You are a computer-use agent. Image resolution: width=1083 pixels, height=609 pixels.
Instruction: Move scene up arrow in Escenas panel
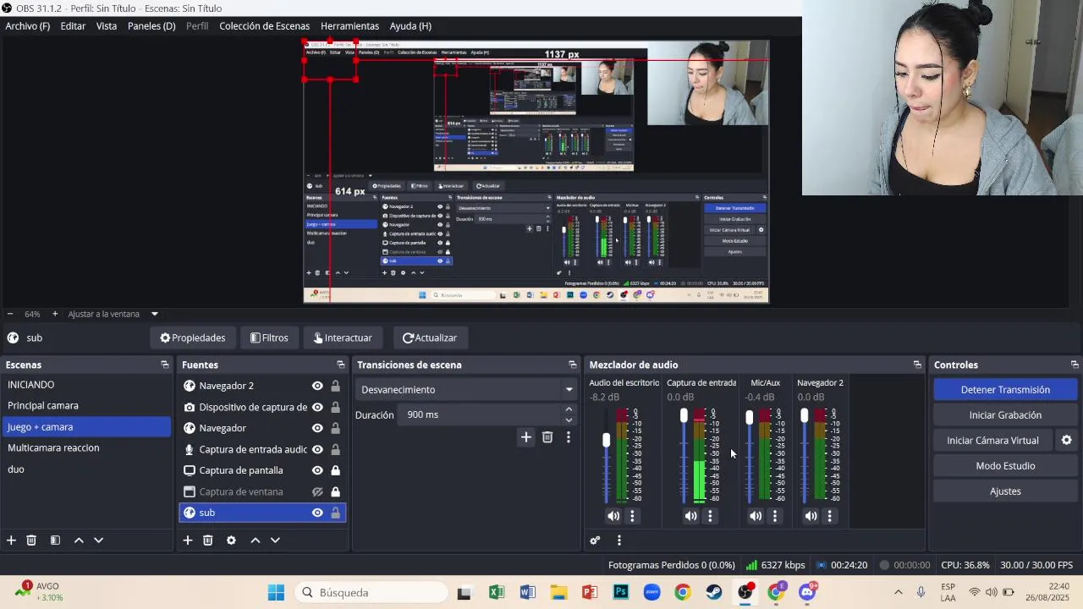click(79, 540)
